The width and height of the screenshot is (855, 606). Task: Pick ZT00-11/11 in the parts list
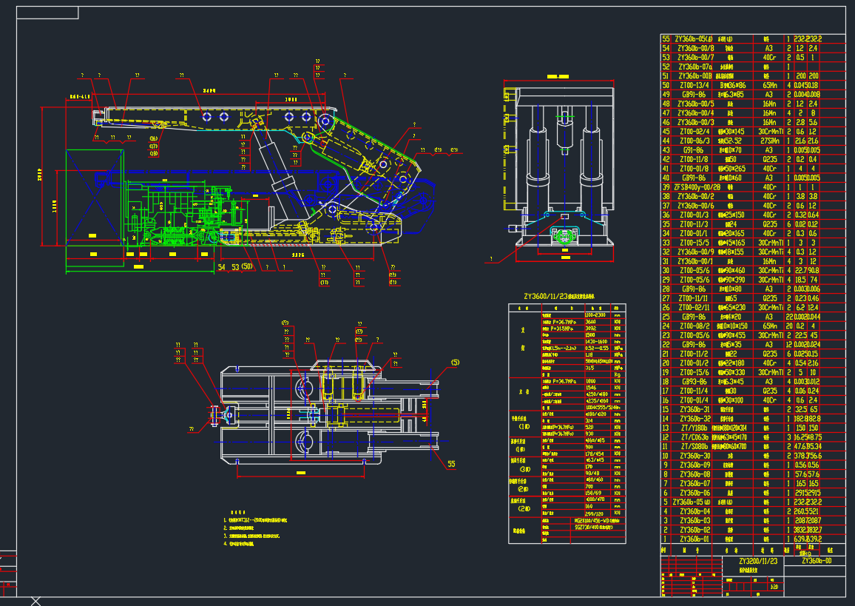click(x=695, y=299)
